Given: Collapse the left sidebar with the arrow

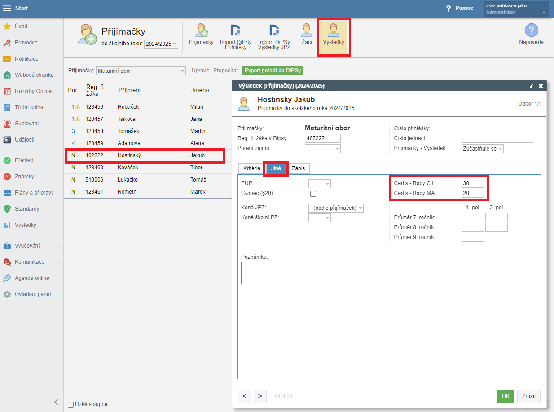Looking at the screenshot, I should 56,402.
